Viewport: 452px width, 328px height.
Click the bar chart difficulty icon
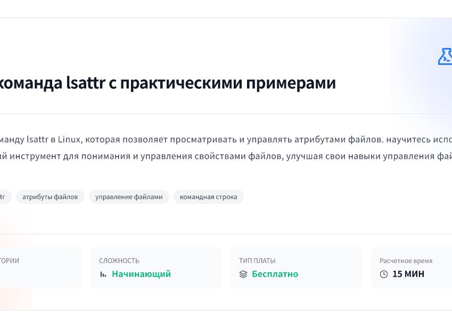[103, 274]
